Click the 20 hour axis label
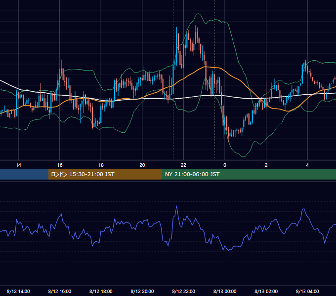 click(x=142, y=165)
